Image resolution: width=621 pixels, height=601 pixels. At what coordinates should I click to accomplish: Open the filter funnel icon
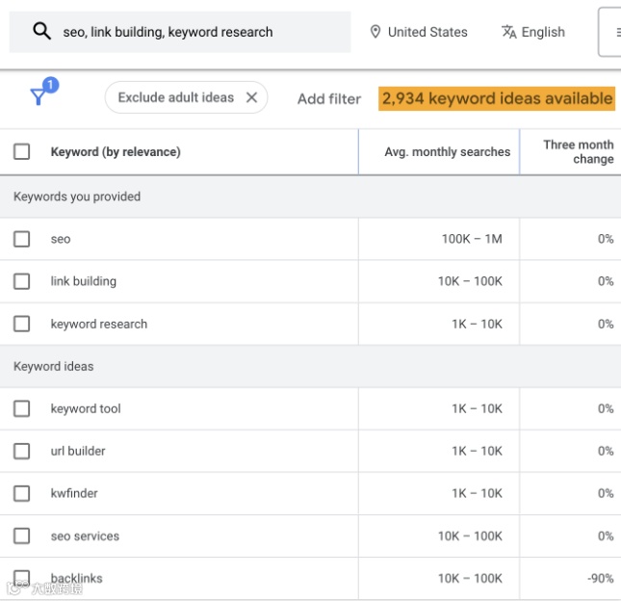pos(39,96)
